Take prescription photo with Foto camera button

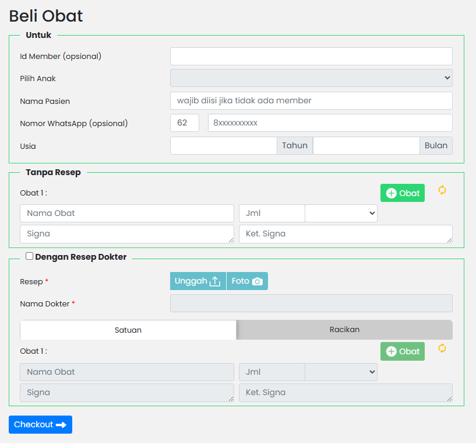(x=247, y=281)
